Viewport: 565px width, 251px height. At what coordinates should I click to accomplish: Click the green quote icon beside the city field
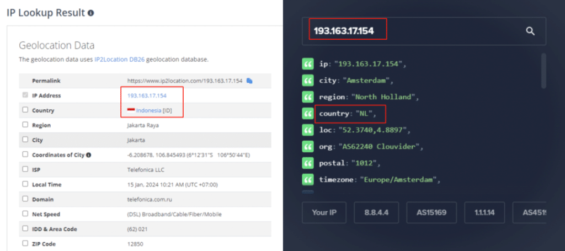(x=307, y=81)
